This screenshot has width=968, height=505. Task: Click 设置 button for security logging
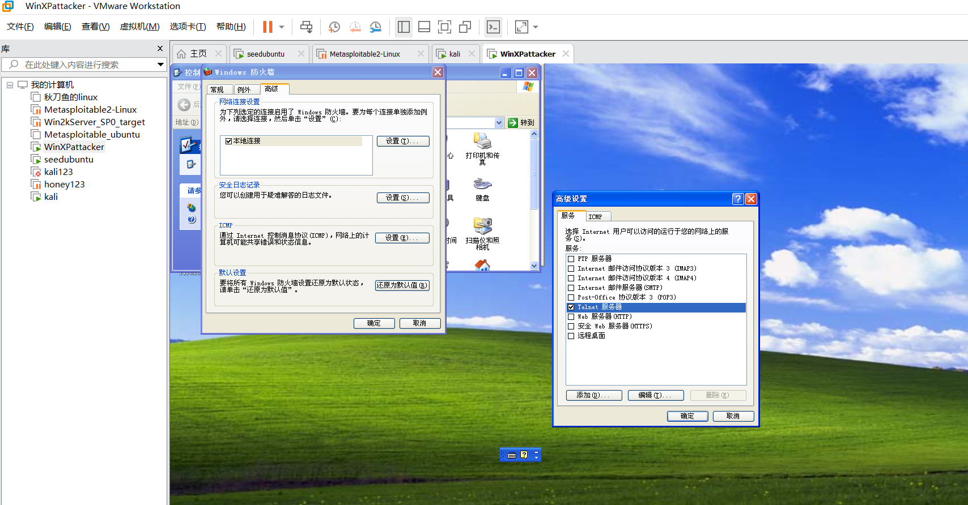point(403,198)
